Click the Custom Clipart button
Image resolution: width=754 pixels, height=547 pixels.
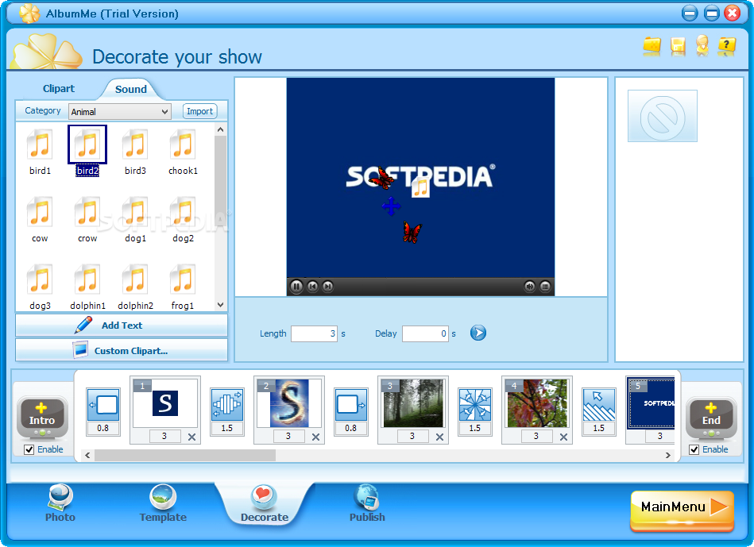pyautogui.click(x=122, y=350)
